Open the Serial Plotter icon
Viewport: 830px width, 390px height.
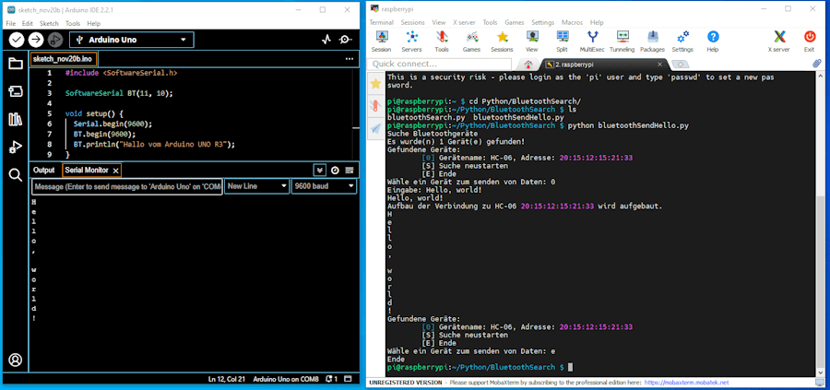coord(326,40)
